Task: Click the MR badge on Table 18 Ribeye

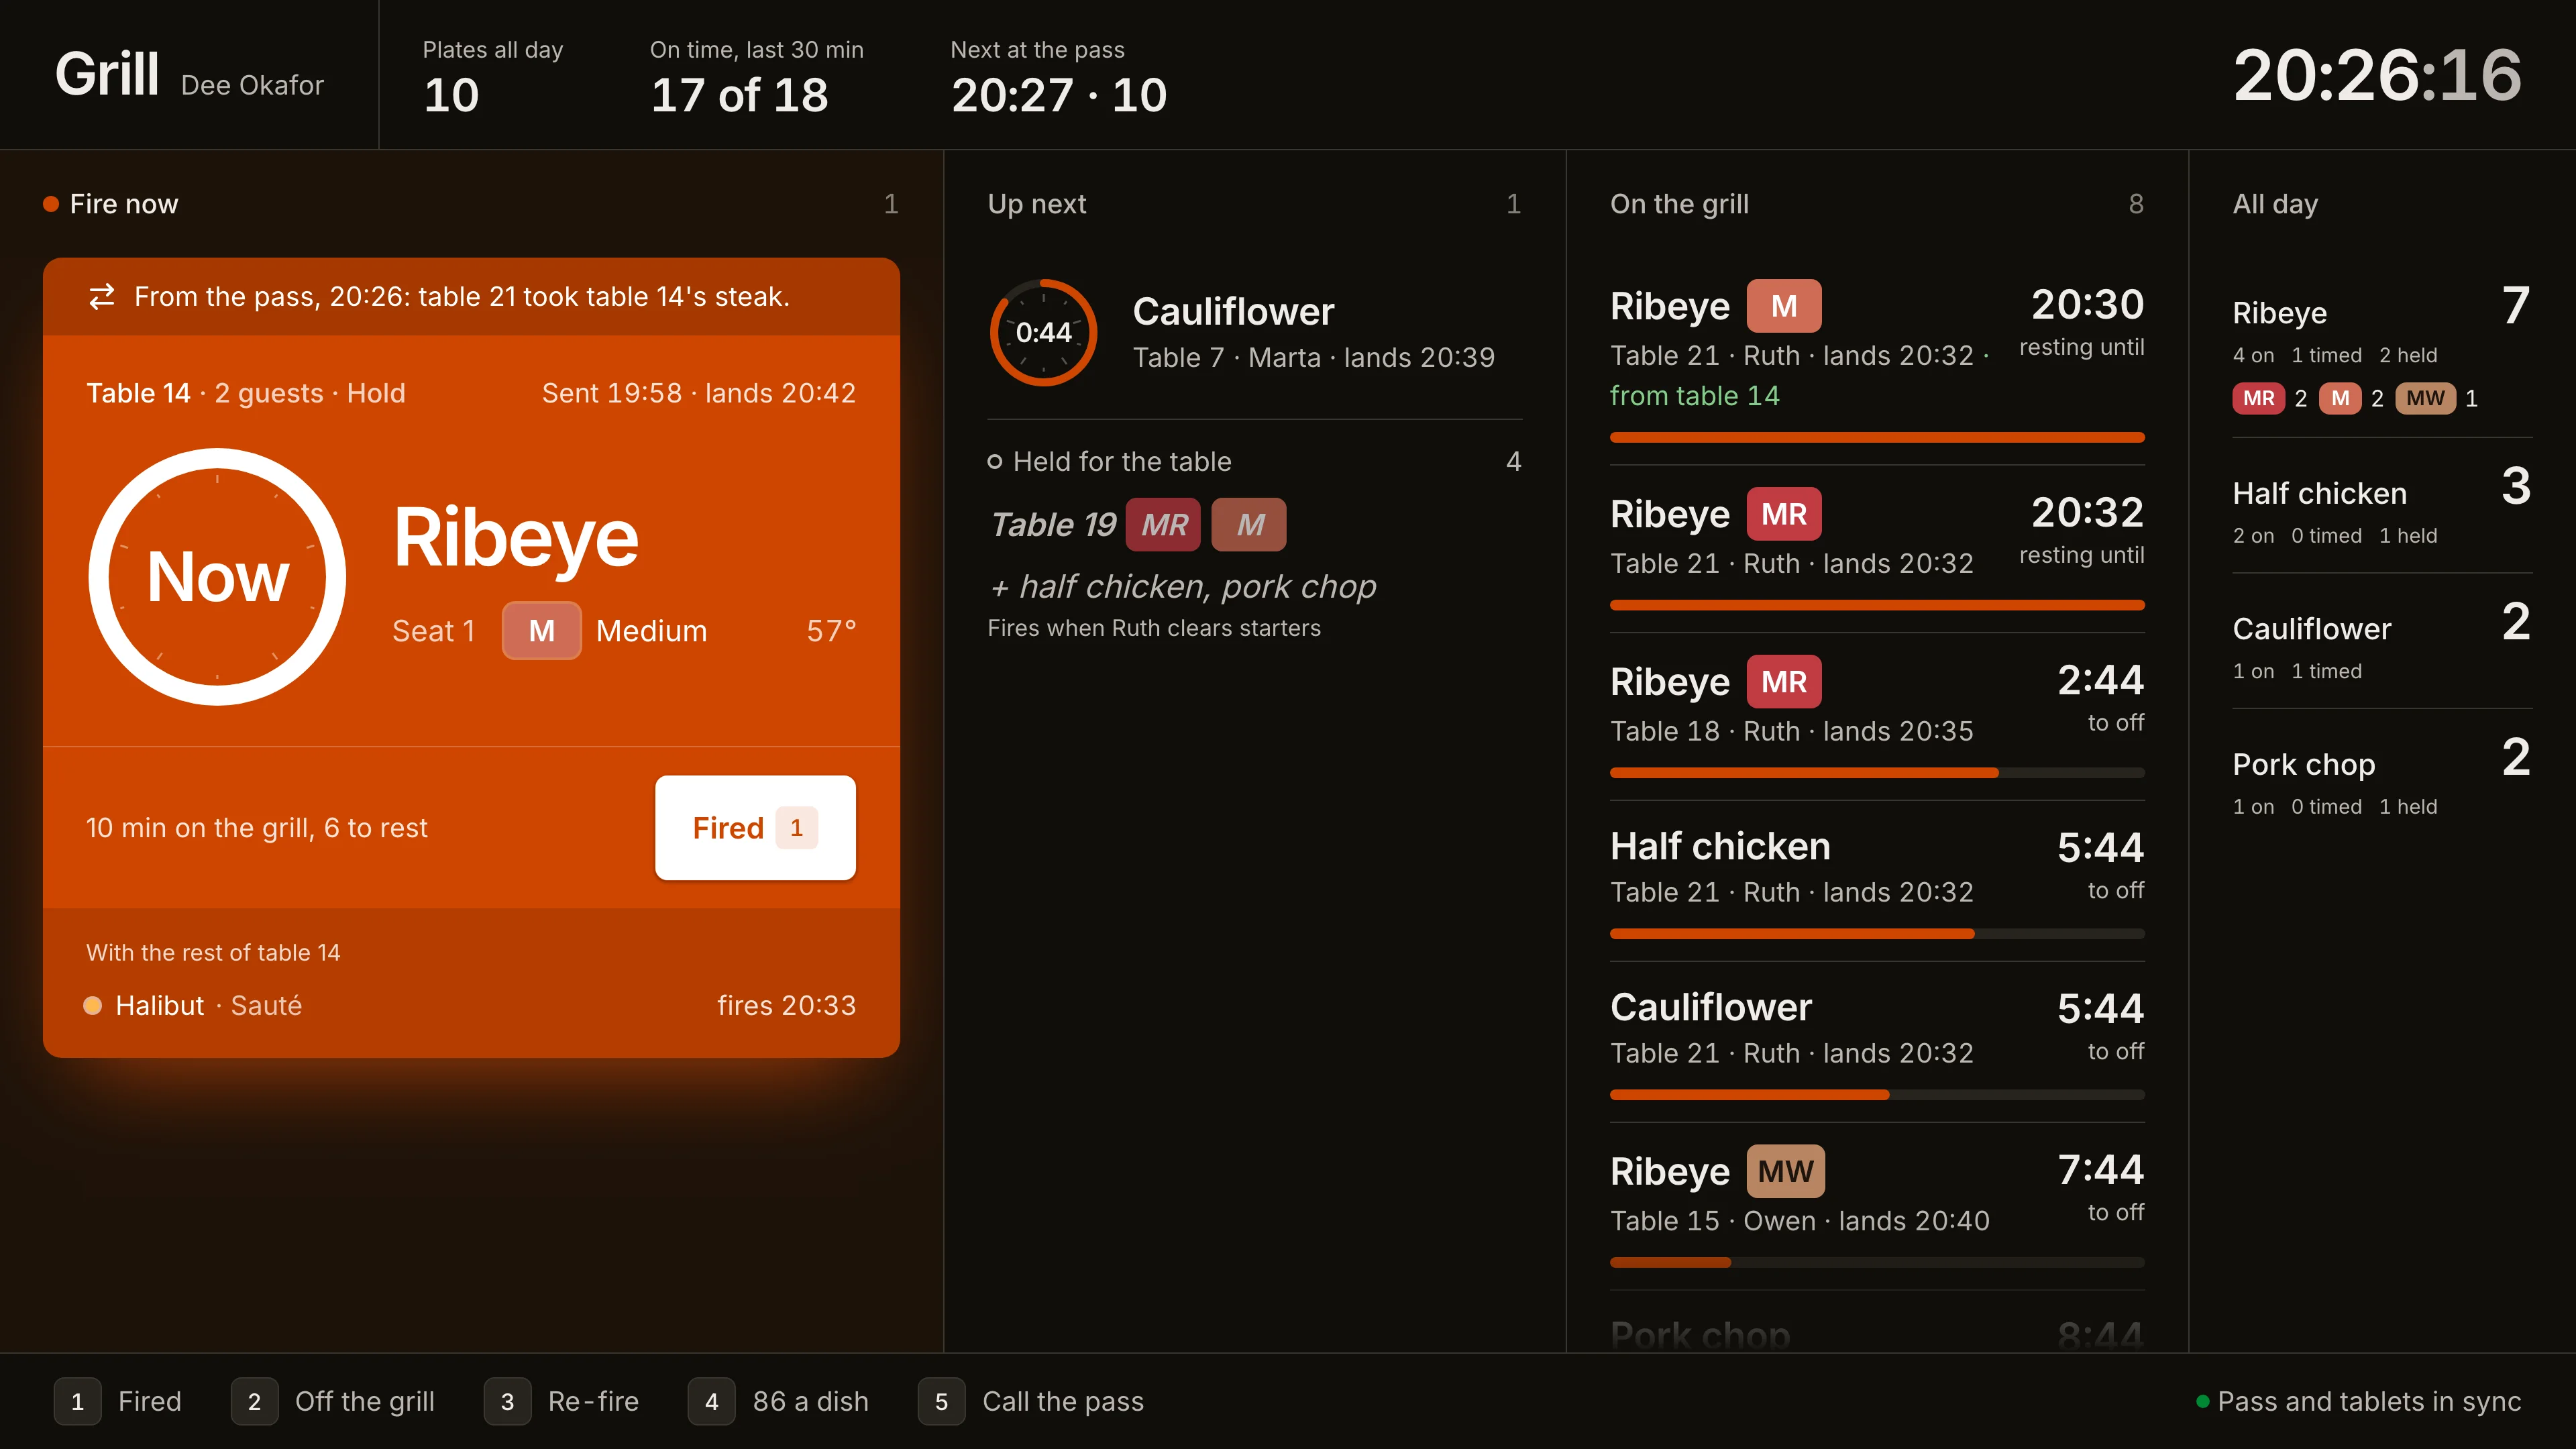Action: (x=1784, y=682)
